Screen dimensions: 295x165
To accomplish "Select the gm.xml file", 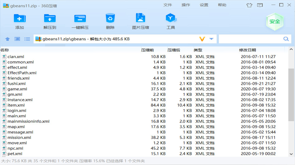I will (15, 94).
